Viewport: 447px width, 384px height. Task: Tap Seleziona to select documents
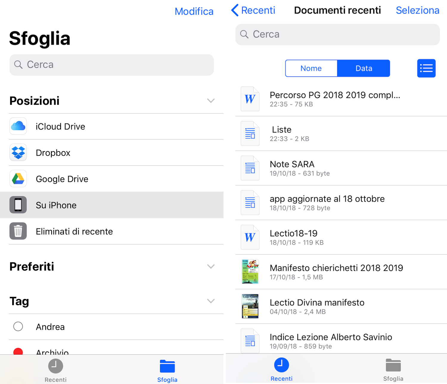[417, 10]
